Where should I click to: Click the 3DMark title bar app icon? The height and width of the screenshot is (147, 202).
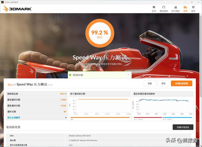[2, 2]
